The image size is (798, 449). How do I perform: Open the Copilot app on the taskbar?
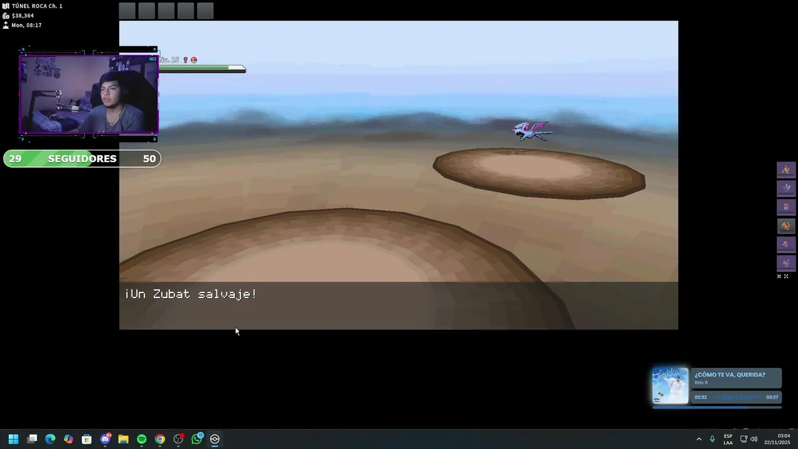tap(69, 439)
